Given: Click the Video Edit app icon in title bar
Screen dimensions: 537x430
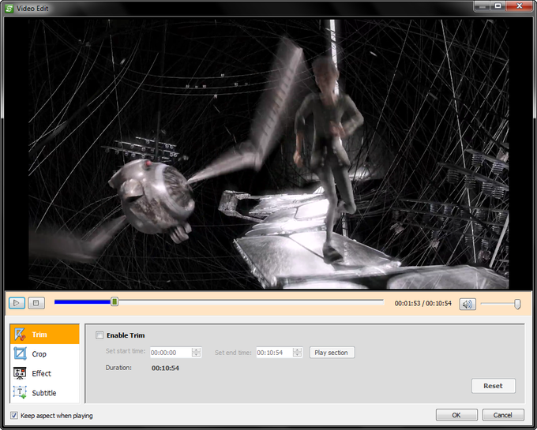Looking at the screenshot, I should coord(9,8).
